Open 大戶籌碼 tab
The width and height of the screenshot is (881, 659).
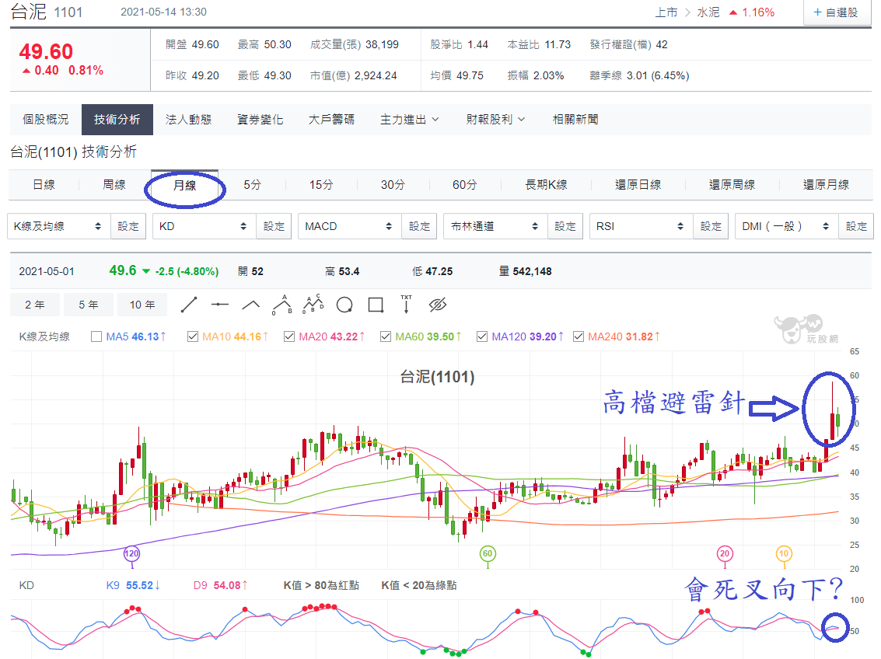(x=331, y=120)
